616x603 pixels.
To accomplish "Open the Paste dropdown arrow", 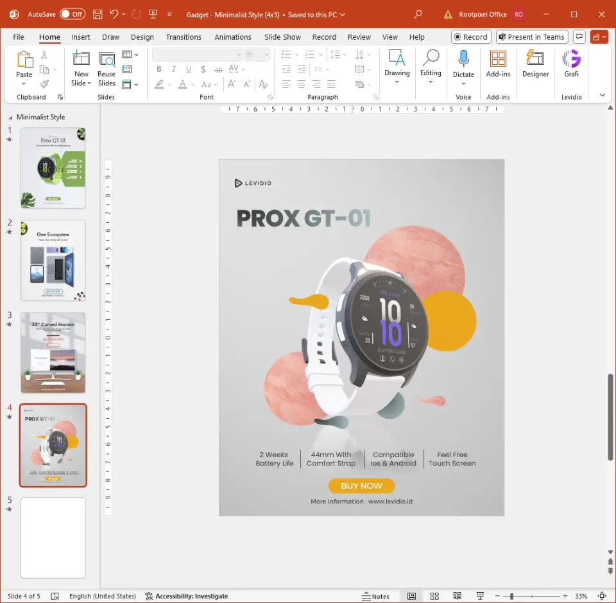I will click(x=24, y=83).
